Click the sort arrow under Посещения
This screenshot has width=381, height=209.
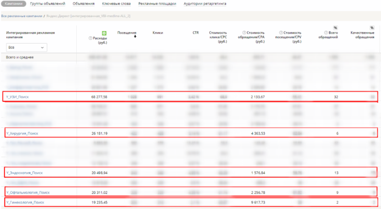coord(135,36)
